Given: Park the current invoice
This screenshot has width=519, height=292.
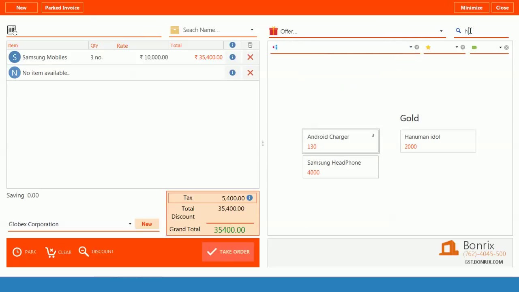Looking at the screenshot, I should pyautogui.click(x=24, y=252).
